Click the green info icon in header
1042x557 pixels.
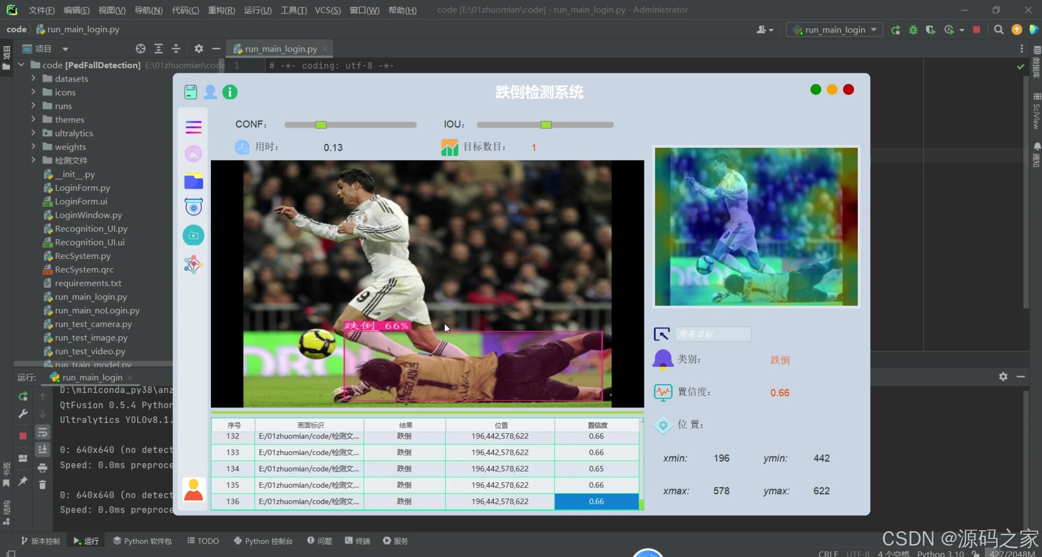(230, 92)
